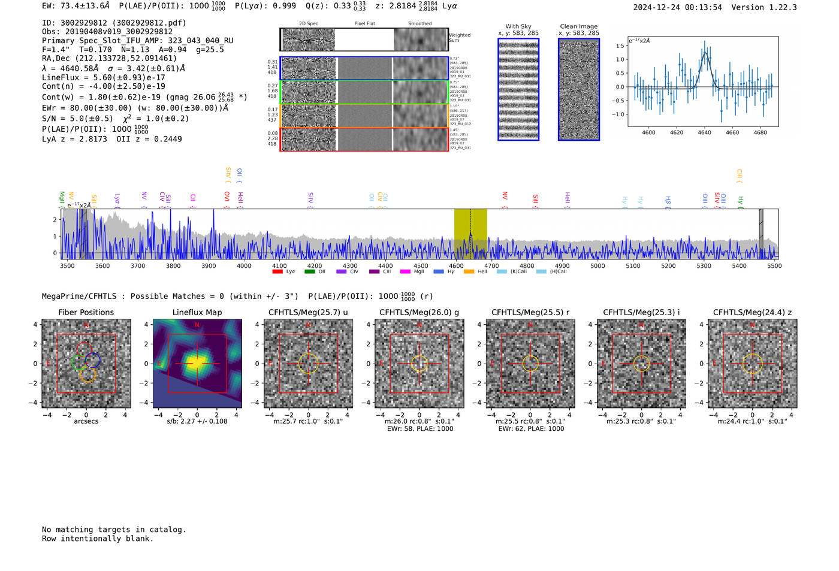
Task: Click the (K)CaII legend swatch
Action: (502, 271)
